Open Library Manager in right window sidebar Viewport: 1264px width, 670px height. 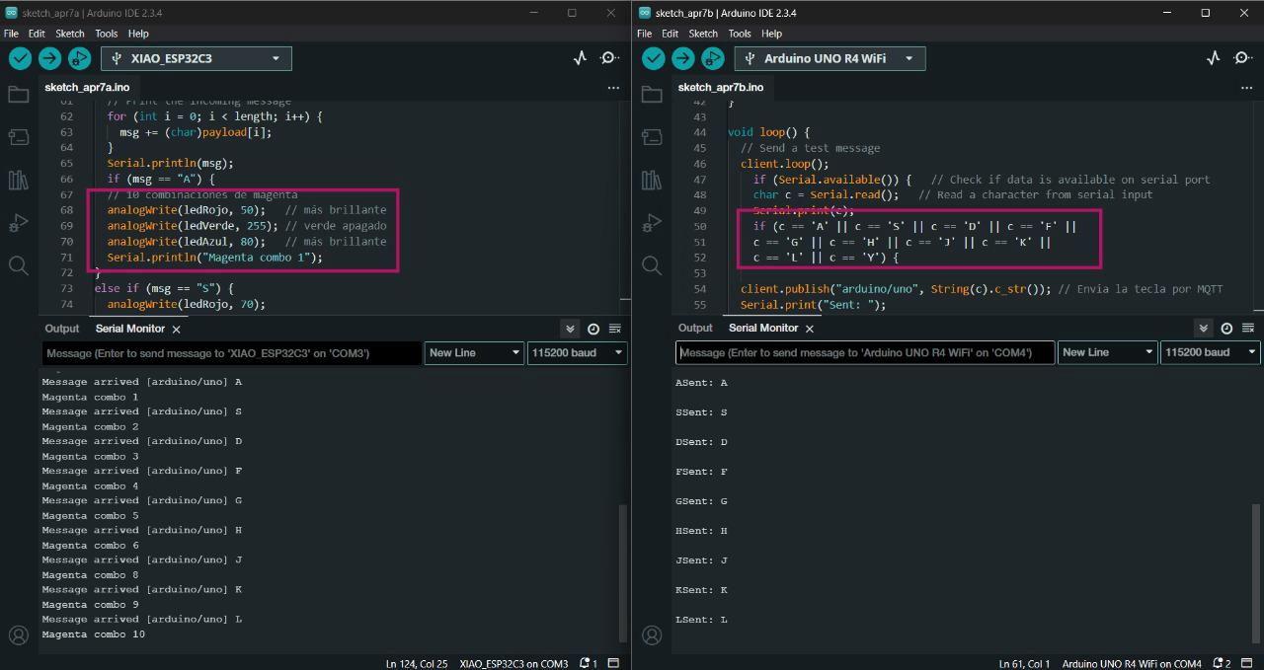(652, 180)
